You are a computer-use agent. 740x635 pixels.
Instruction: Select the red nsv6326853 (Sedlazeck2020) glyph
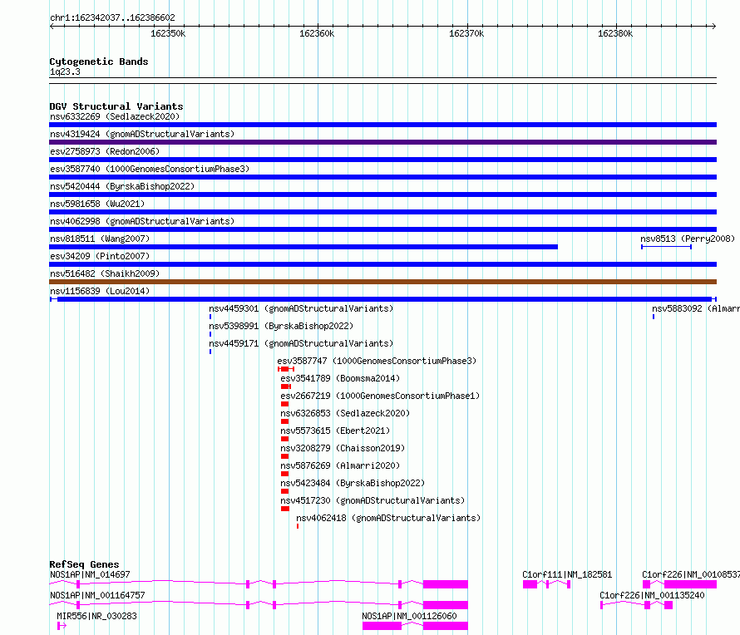[x=284, y=421]
